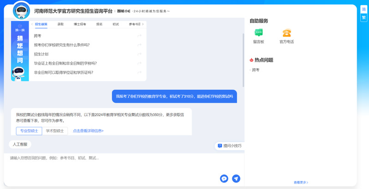
Task: Select the 学术型硕士 option
Action: tap(55, 131)
